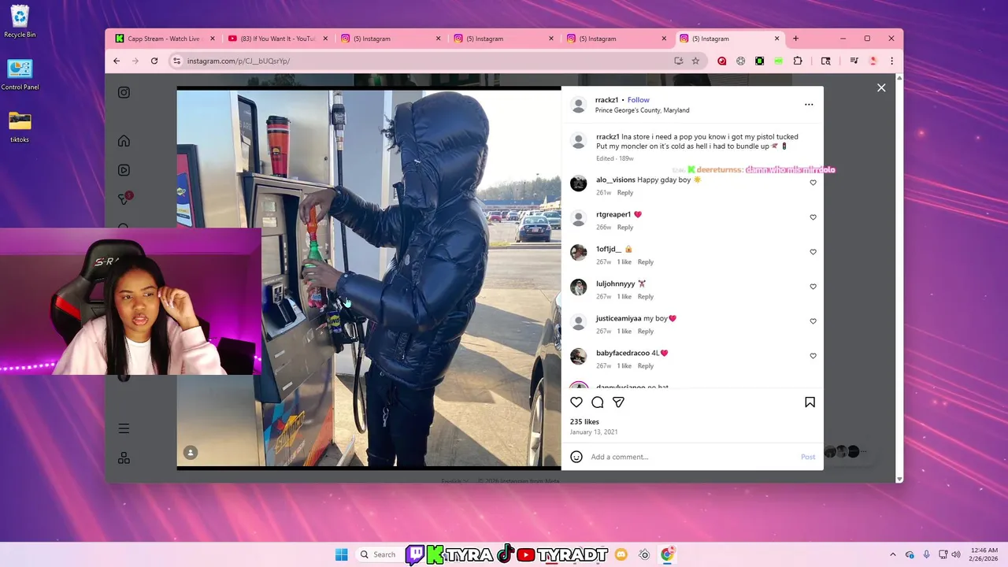1008x567 pixels.
Task: Reload the Instagram page
Action: tap(154, 61)
